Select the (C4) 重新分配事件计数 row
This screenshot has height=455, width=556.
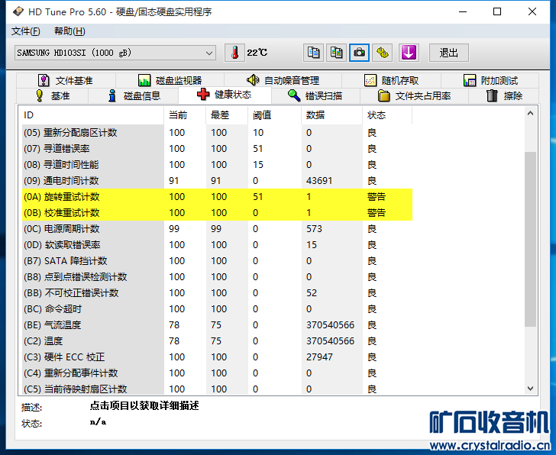217,373
